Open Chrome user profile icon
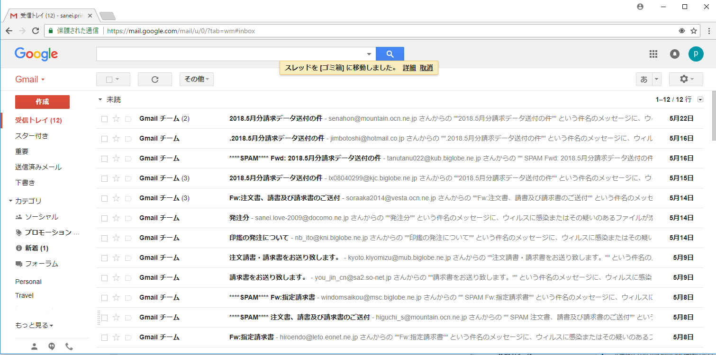 [x=640, y=7]
